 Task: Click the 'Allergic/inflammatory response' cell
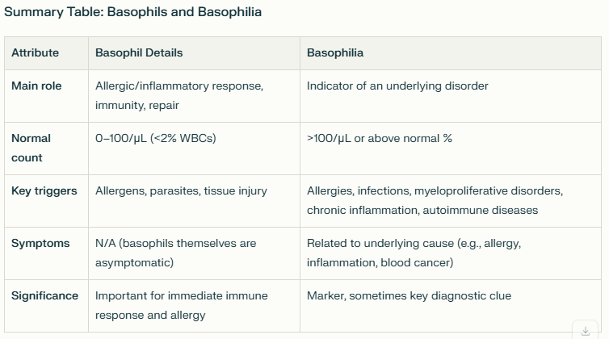178,95
